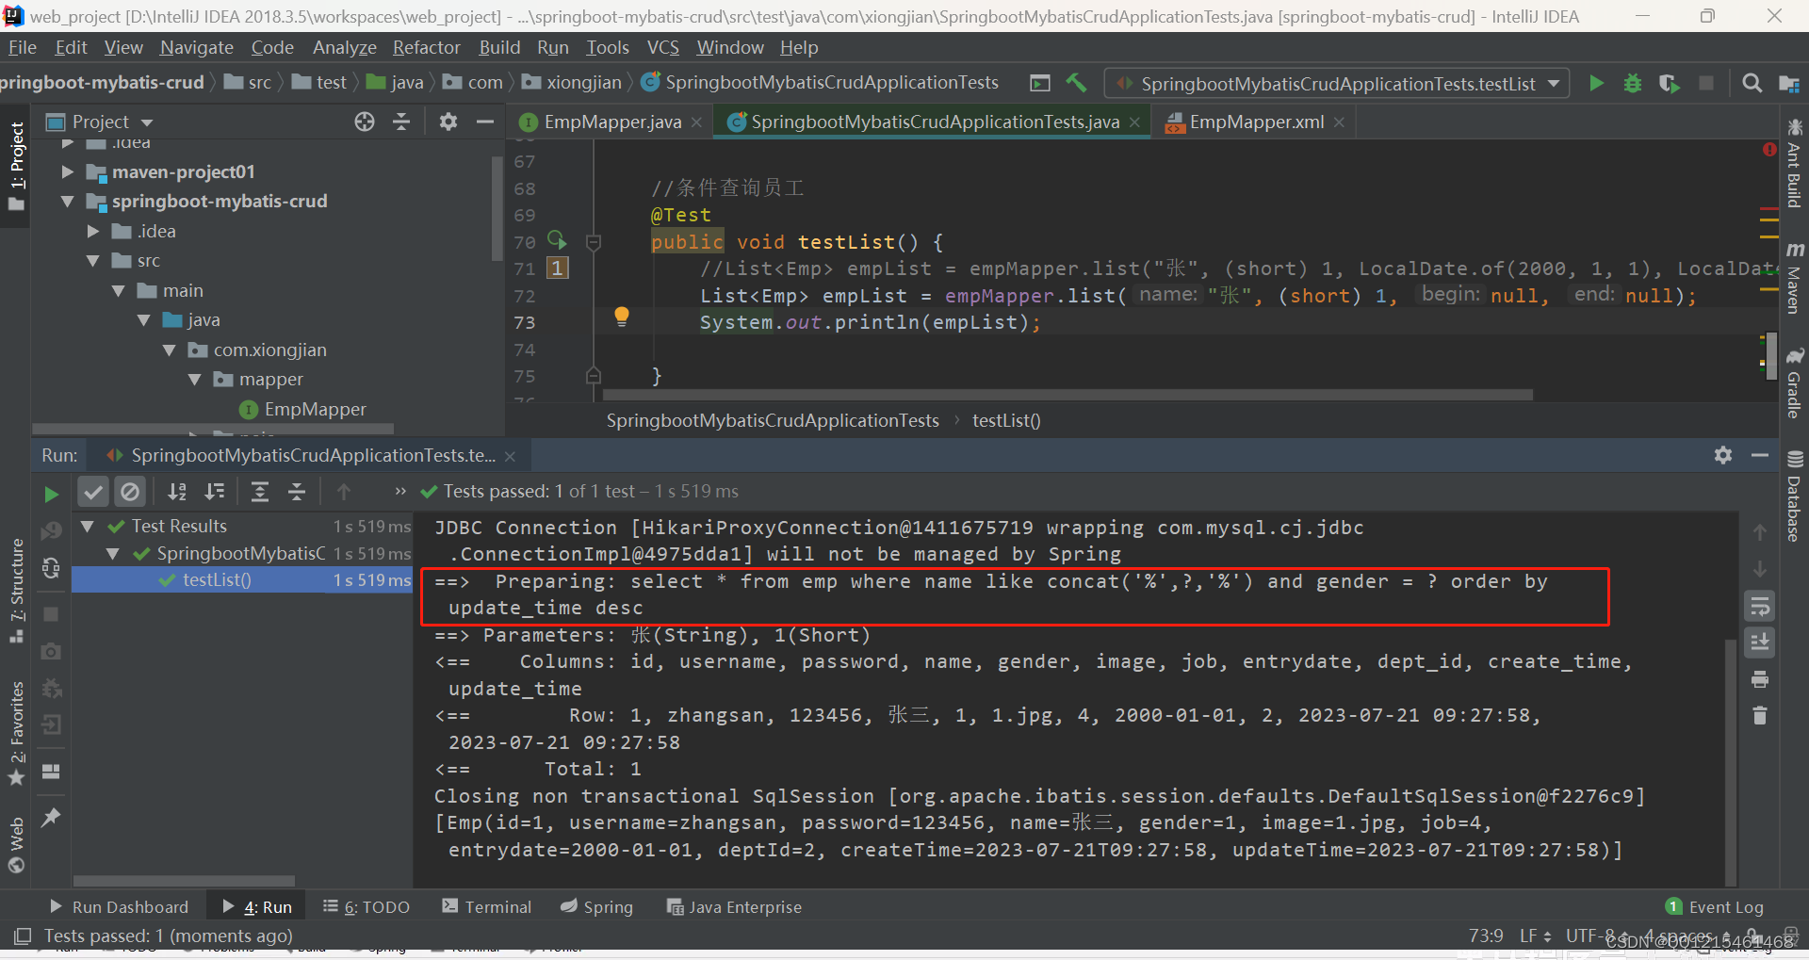Collapse all in Project panel header
The image size is (1809, 960).
401,122
